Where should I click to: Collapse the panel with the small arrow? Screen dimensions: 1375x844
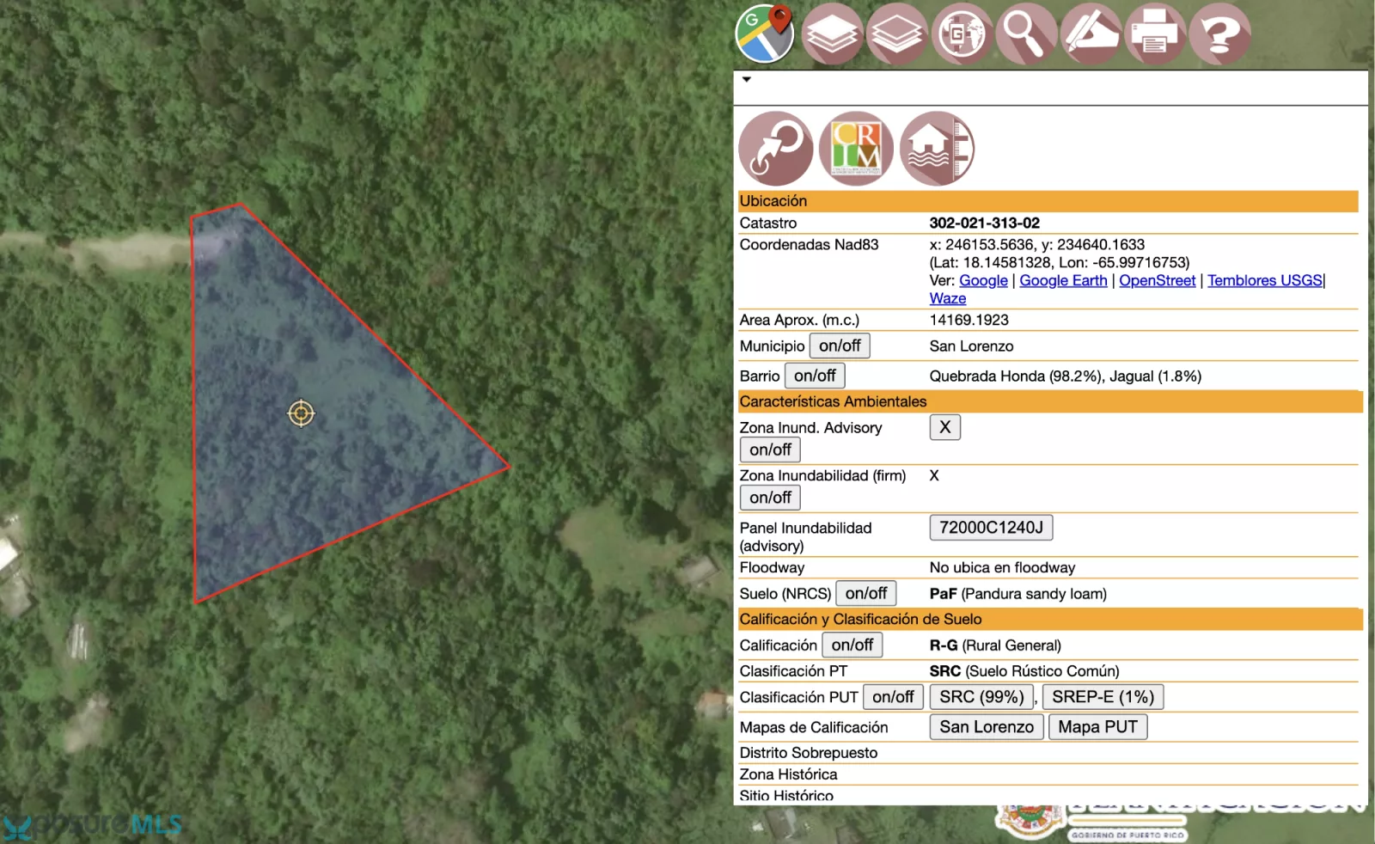[747, 79]
